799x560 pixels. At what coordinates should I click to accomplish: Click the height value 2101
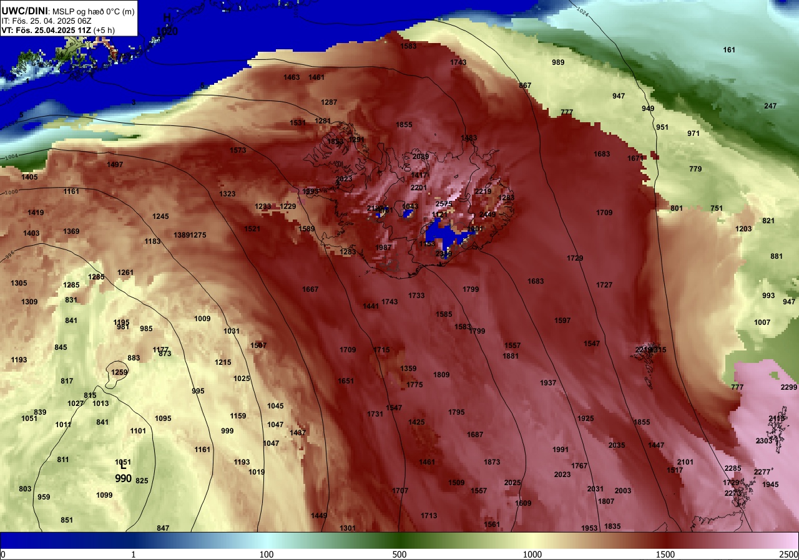685,462
